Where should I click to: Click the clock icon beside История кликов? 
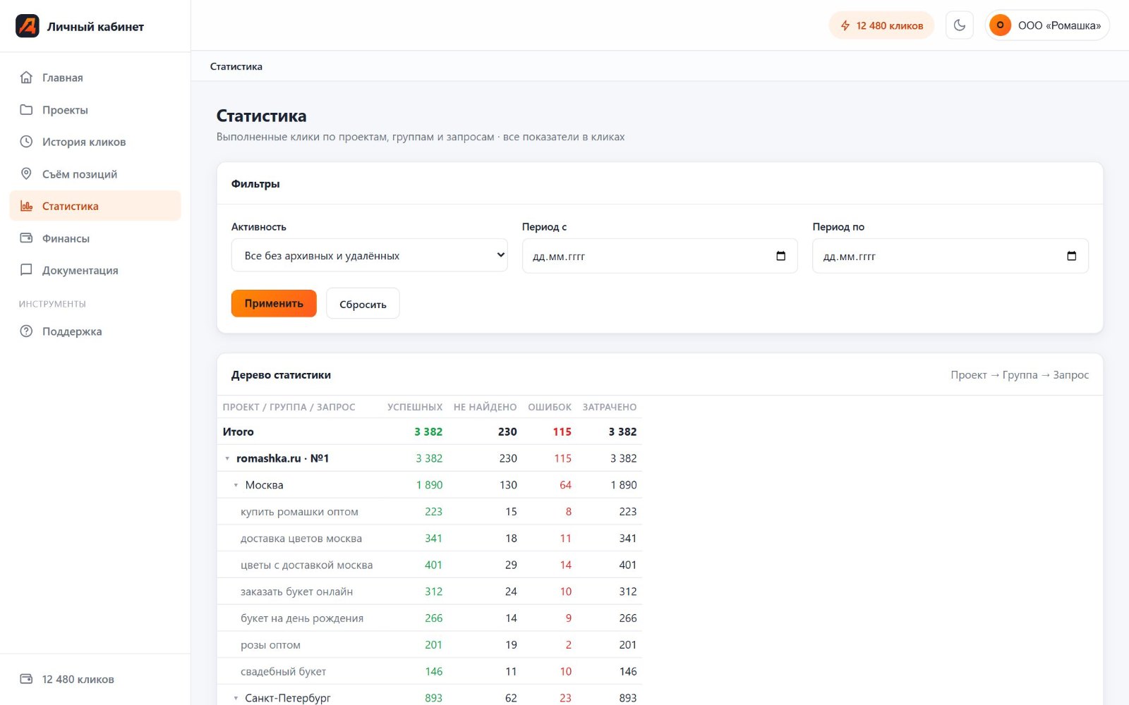coord(26,142)
